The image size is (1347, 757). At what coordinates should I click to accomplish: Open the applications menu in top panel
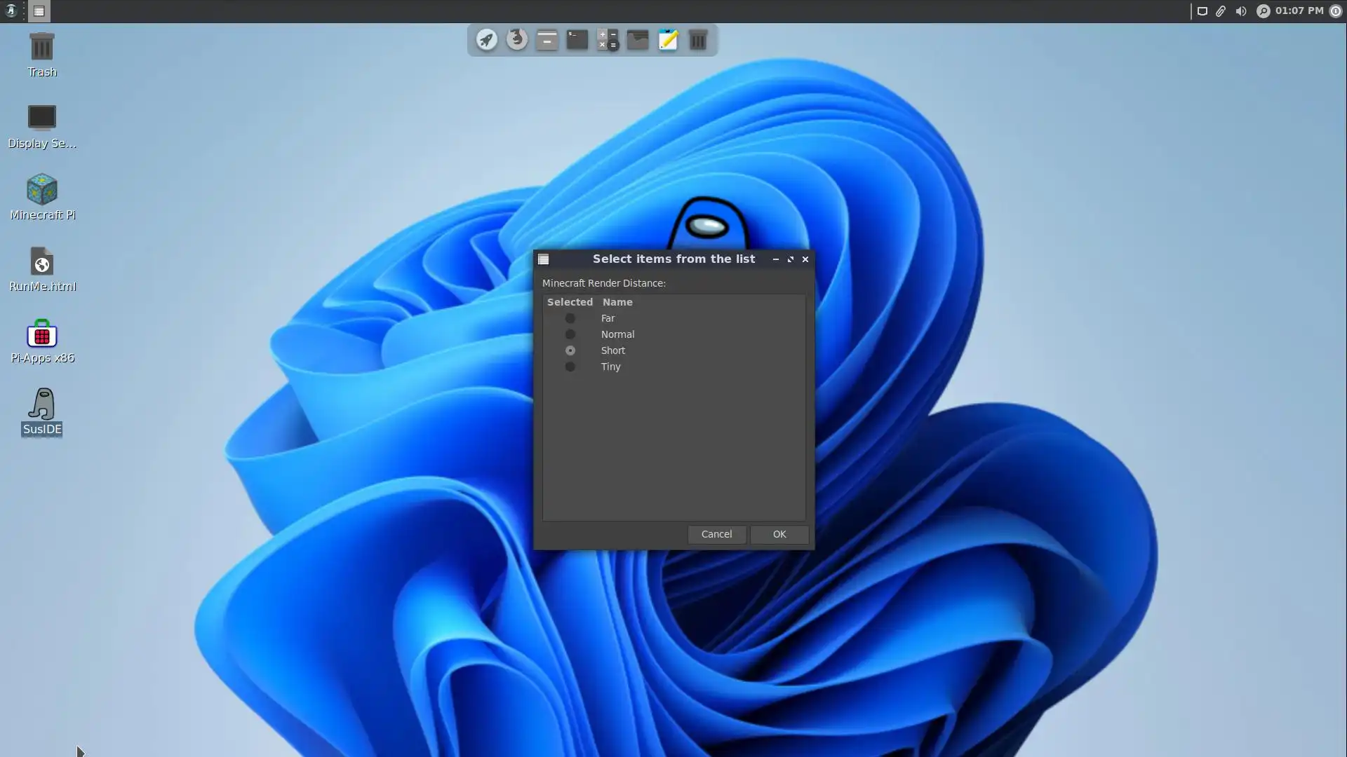[x=11, y=11]
